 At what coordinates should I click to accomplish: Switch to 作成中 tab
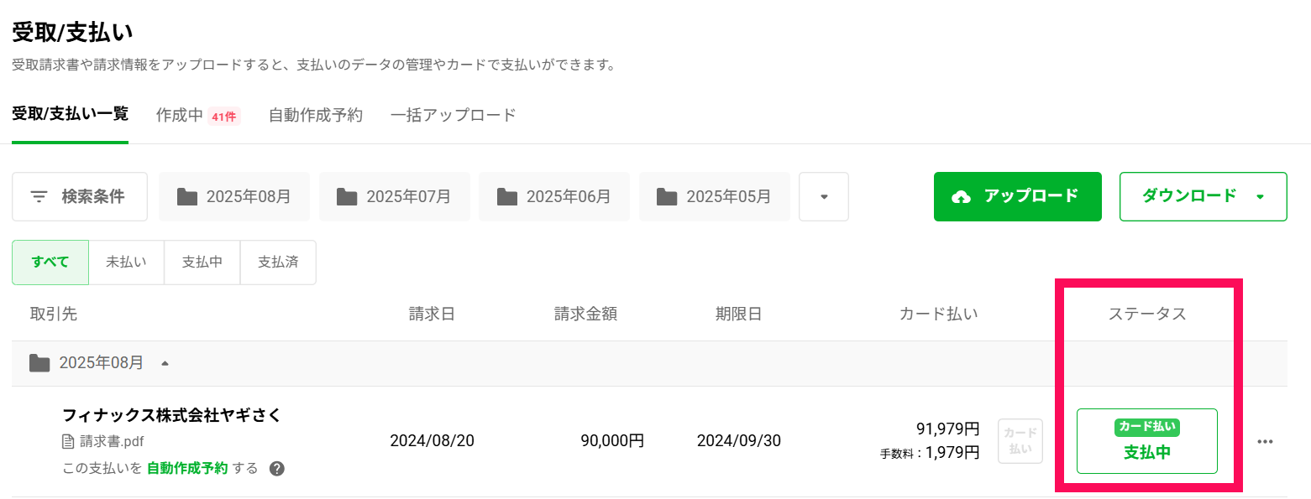point(181,116)
